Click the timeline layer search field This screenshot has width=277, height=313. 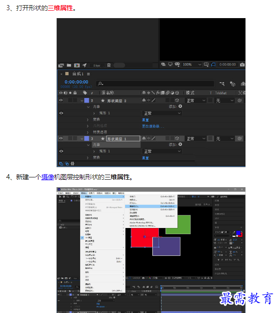tap(155, 84)
